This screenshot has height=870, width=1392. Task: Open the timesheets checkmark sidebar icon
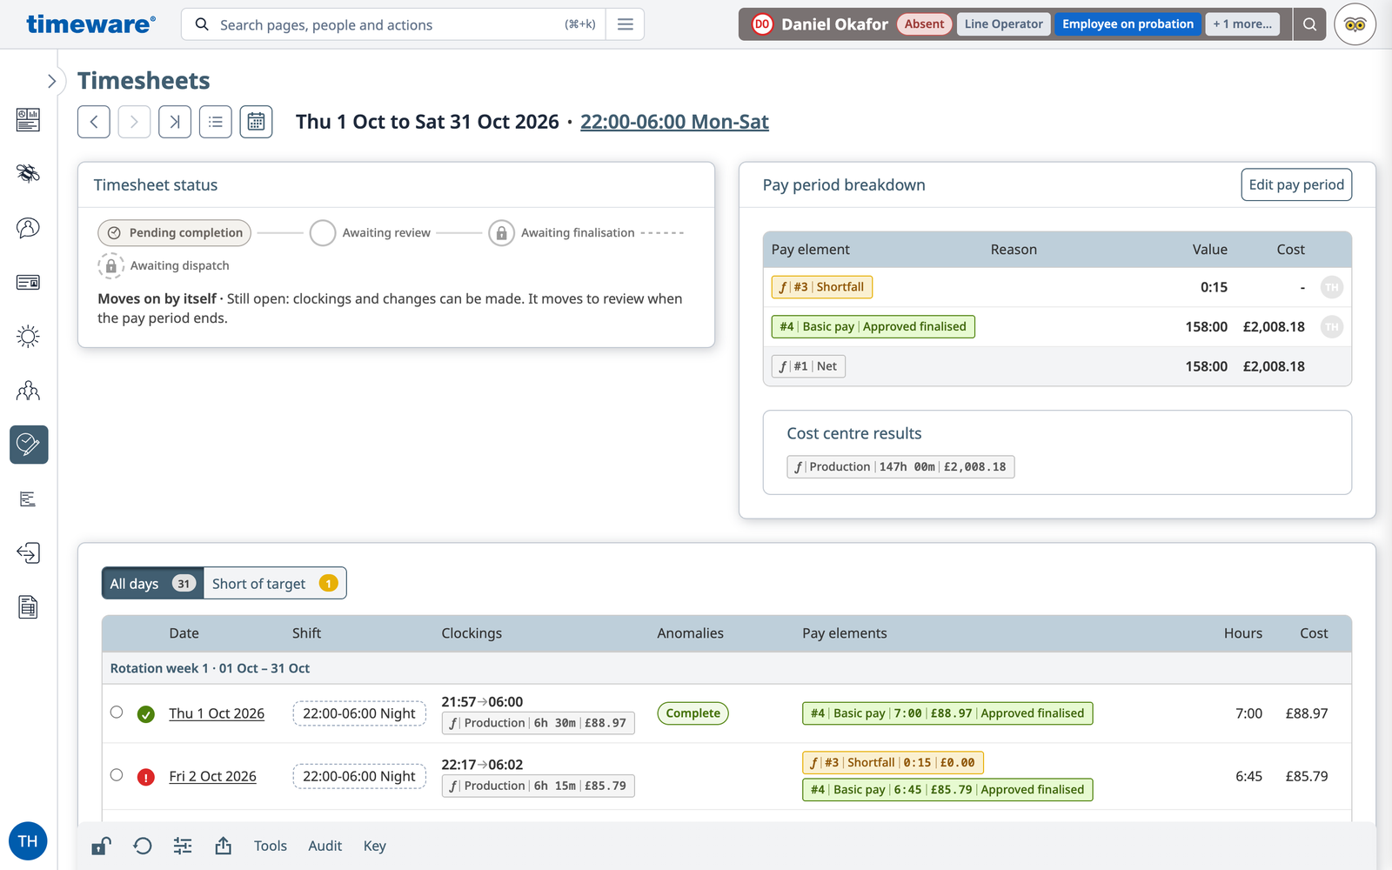pyautogui.click(x=29, y=445)
